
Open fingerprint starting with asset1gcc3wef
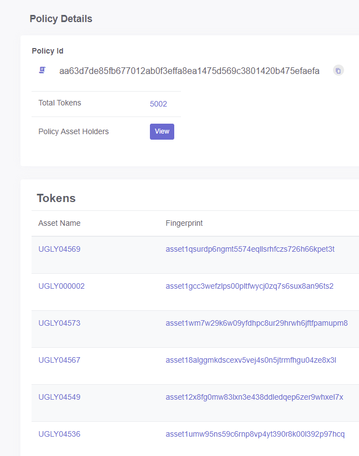coord(249,286)
